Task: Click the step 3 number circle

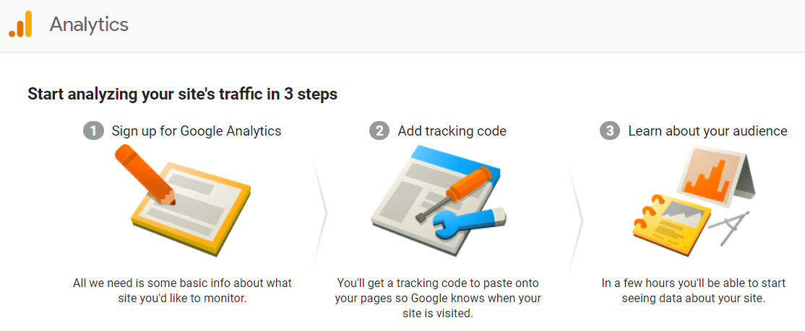Action: (x=609, y=131)
